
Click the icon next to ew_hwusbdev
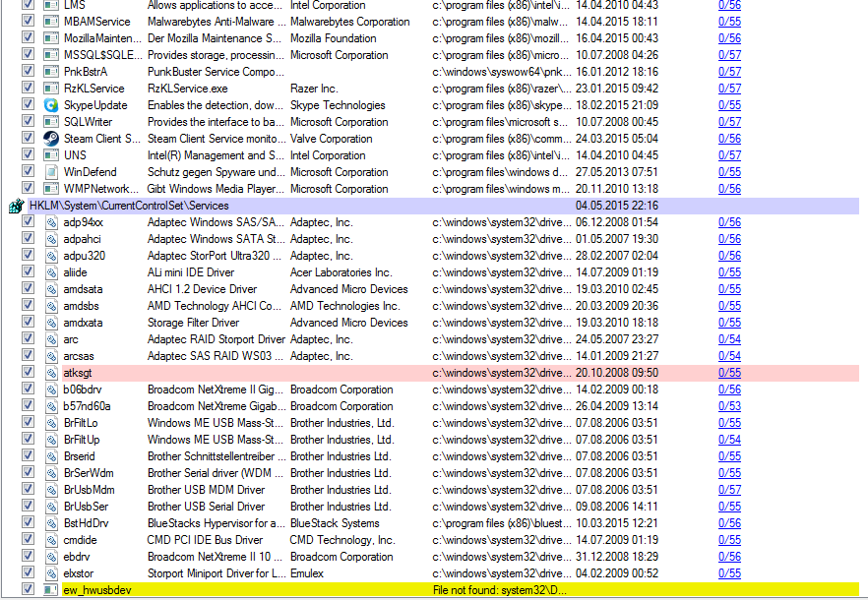[52, 590]
